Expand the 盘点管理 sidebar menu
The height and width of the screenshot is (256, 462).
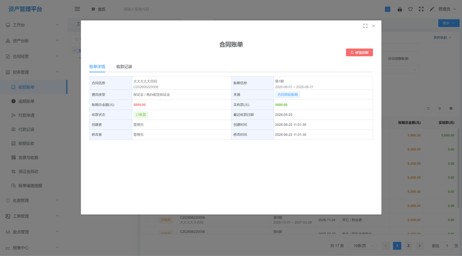32,232
